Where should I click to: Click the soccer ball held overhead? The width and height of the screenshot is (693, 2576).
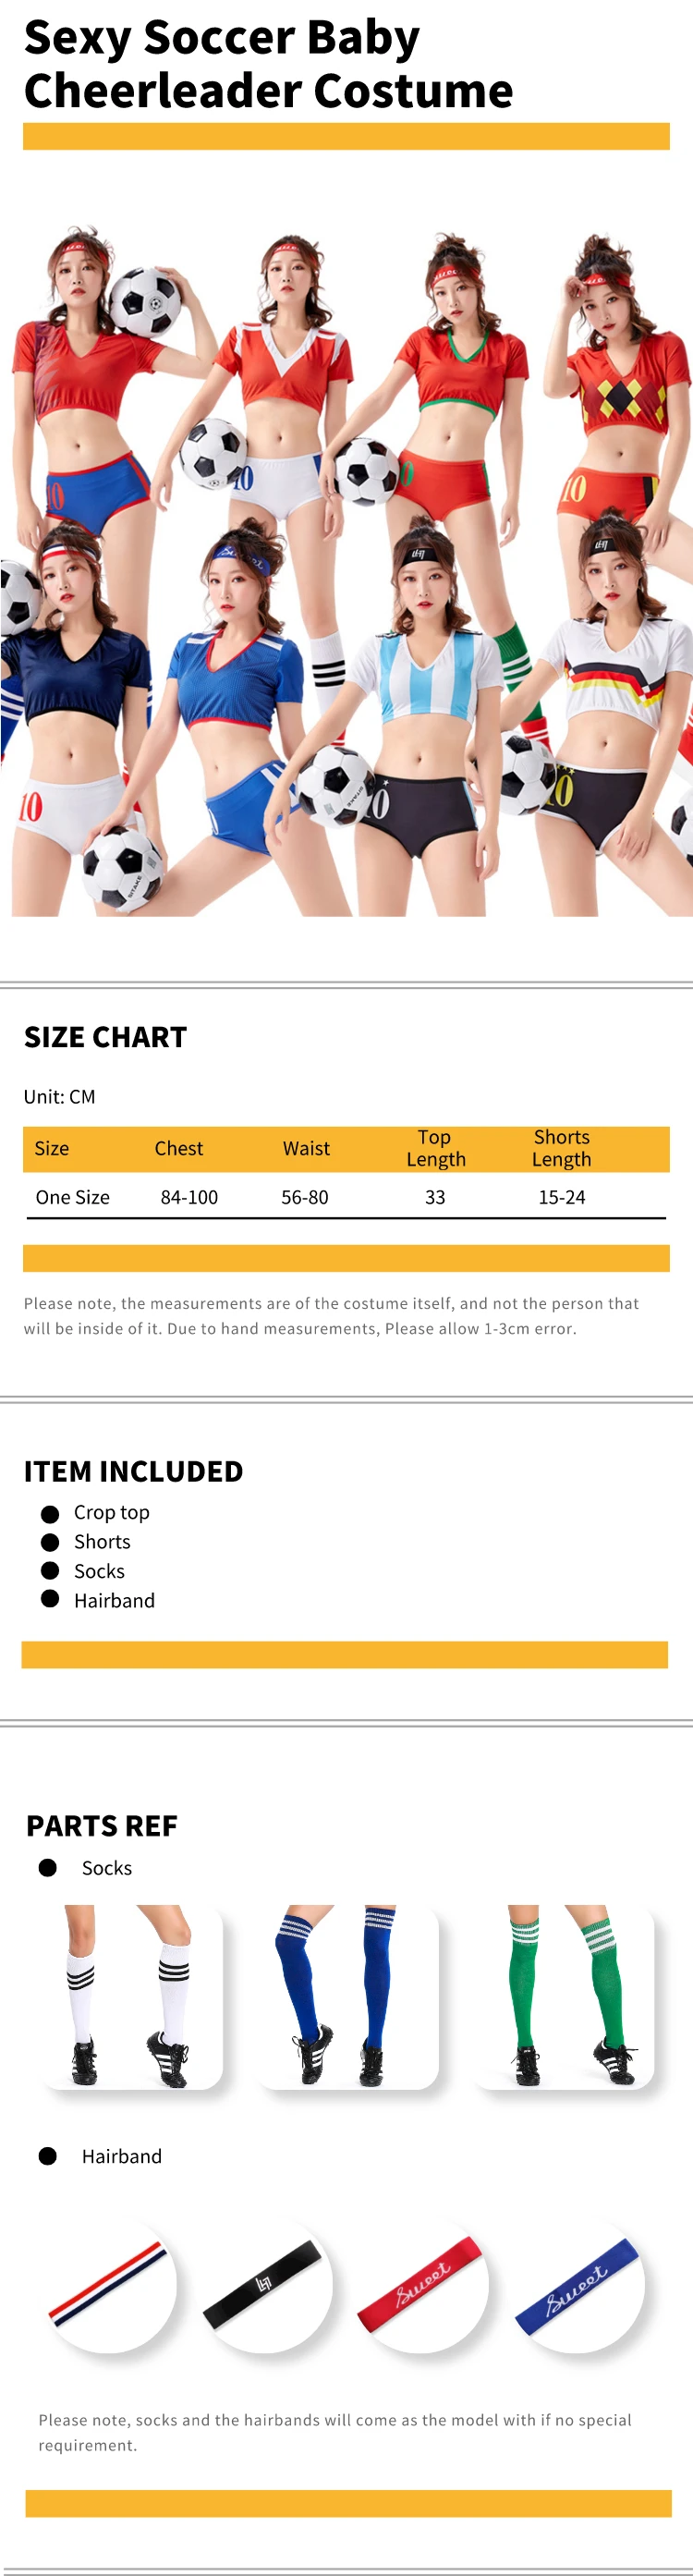coord(147,301)
